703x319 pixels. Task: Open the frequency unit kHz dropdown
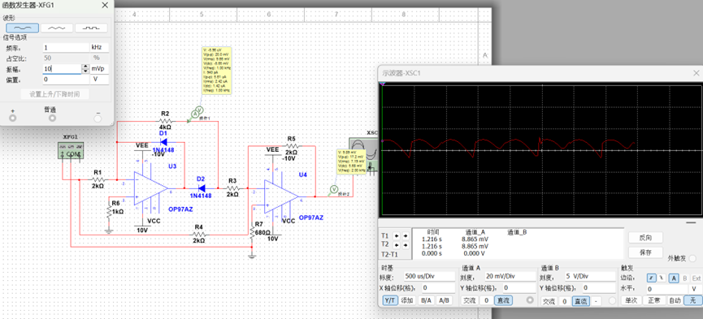coord(99,47)
